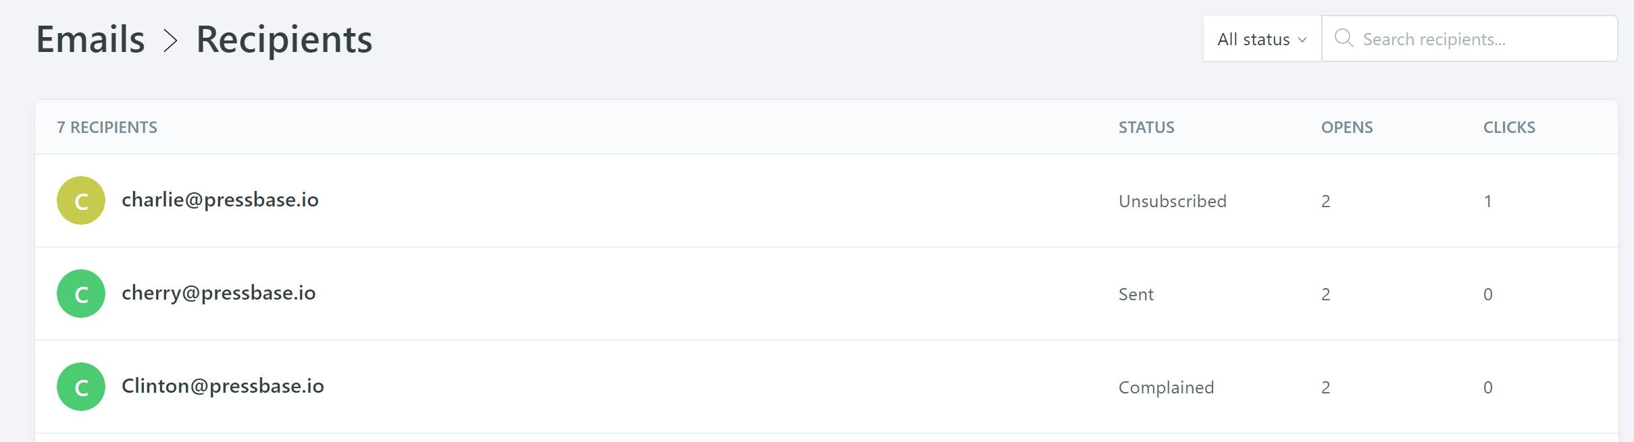Click the 7 RECIPIENTS header label

(107, 128)
